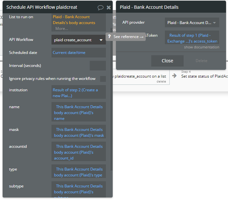Click the More... option under List to run on
The image size is (228, 204).
tap(62, 29)
